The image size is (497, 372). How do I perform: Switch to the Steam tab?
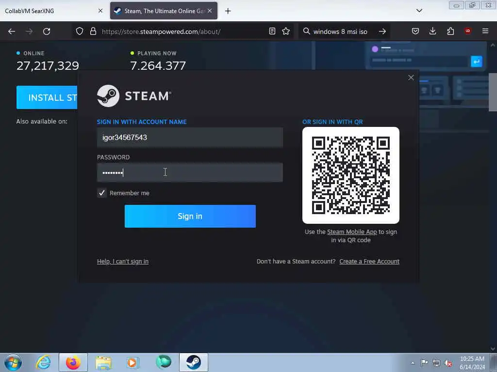coord(164,11)
